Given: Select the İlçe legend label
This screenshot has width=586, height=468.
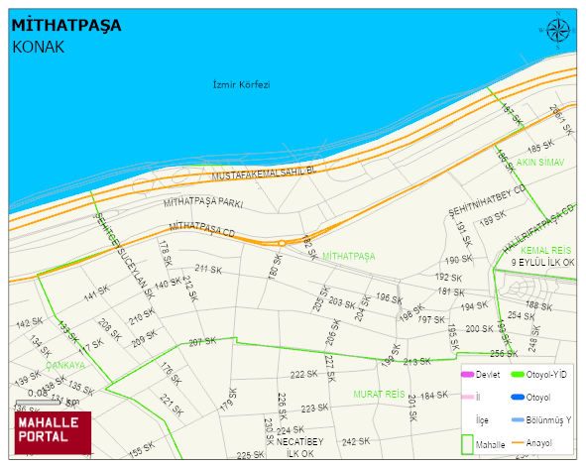Looking at the screenshot, I should pyautogui.click(x=482, y=420).
